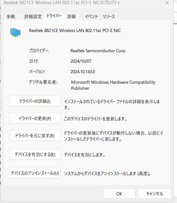This screenshot has height=203, width=177.
Task: Click the network adapter device icon
Action: coord(15,32)
